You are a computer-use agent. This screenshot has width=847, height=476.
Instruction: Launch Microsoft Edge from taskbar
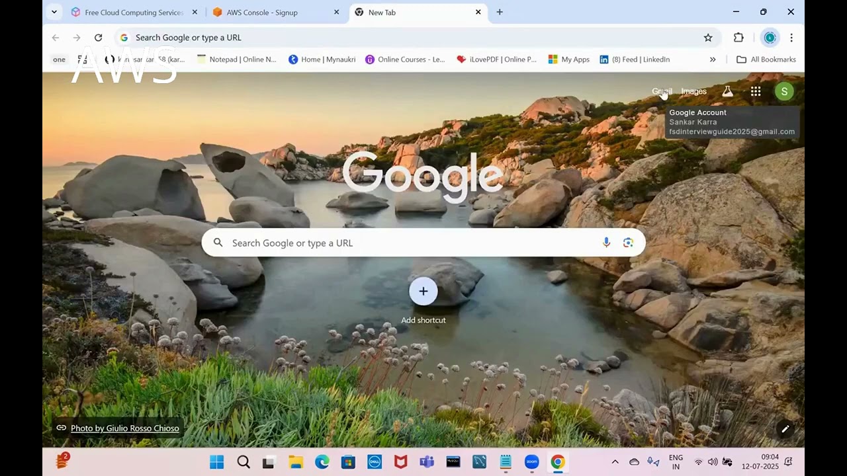[322, 462]
